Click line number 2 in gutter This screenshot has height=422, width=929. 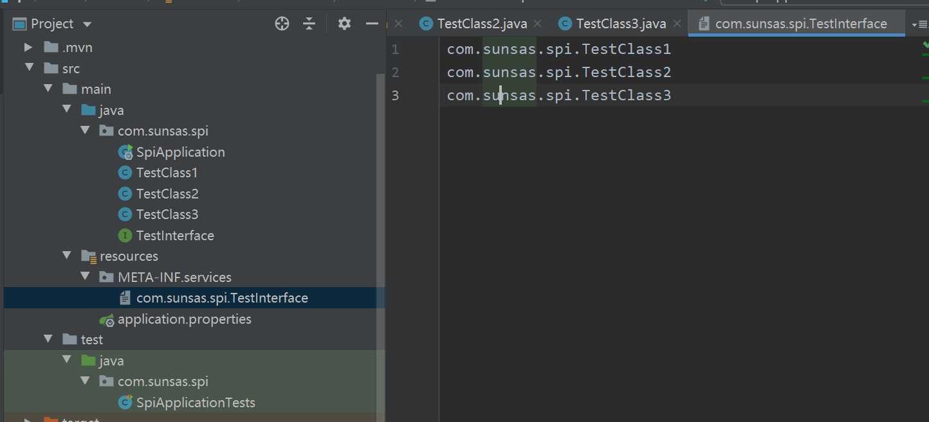pos(395,72)
